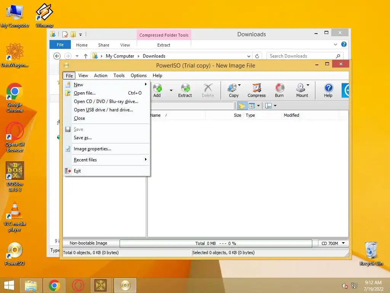Open the Options menu
Image resolution: width=390 pixels, height=293 pixels.
pos(139,76)
